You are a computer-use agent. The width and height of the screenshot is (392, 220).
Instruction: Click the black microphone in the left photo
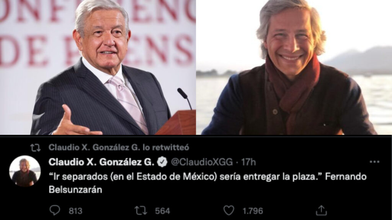coord(185,98)
